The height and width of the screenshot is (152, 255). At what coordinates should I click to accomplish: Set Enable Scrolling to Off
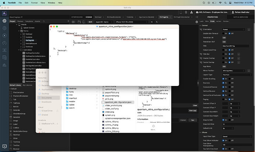pos(229,79)
